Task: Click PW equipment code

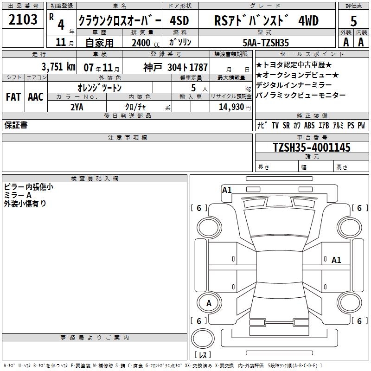Action: click(361, 125)
